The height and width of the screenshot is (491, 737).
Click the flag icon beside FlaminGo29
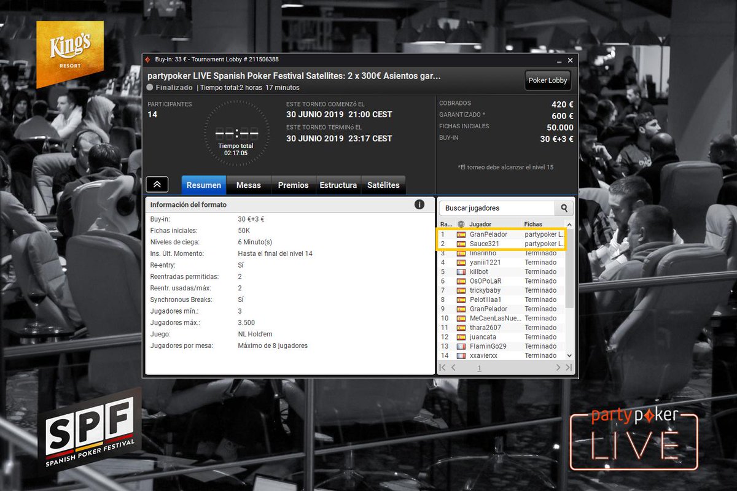(x=461, y=346)
